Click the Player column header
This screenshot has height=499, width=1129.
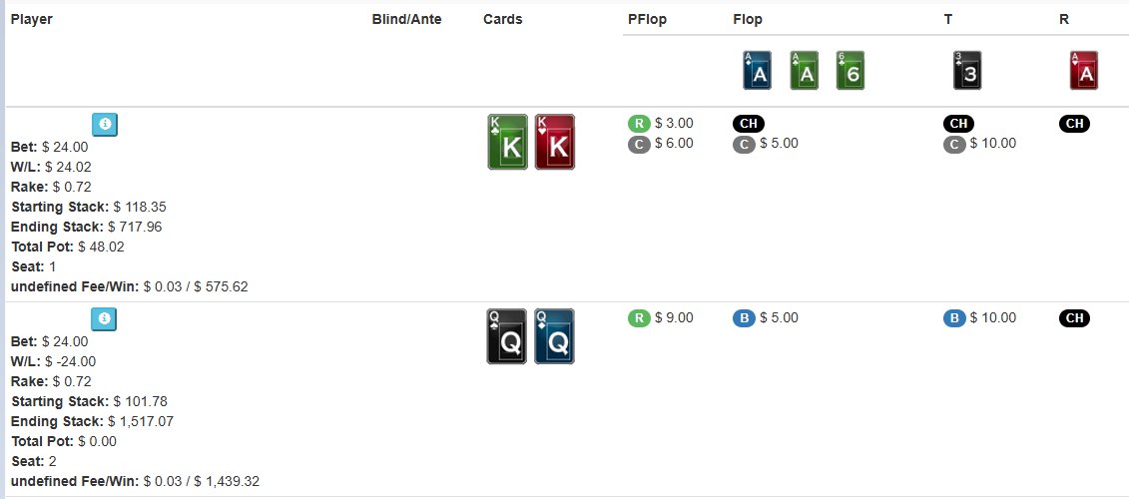coord(32,19)
